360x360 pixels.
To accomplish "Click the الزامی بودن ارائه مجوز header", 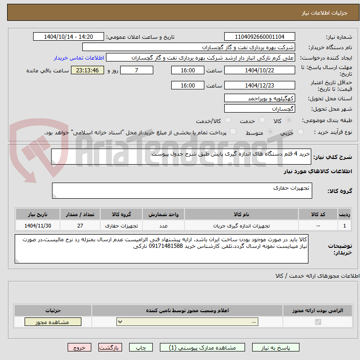I will pos(318,310).
